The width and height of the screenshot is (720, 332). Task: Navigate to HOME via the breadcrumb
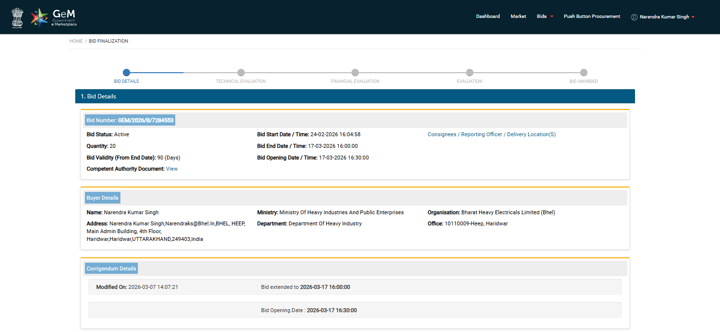pyautogui.click(x=76, y=41)
